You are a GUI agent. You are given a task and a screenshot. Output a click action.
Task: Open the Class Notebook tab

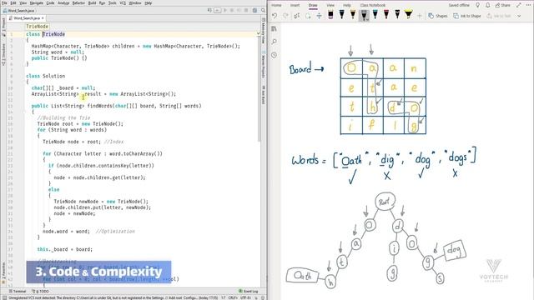[373, 5]
